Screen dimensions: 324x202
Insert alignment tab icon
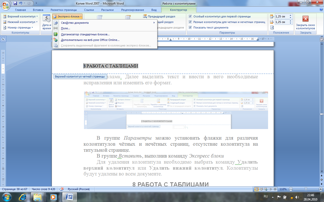[x=272, y=28]
